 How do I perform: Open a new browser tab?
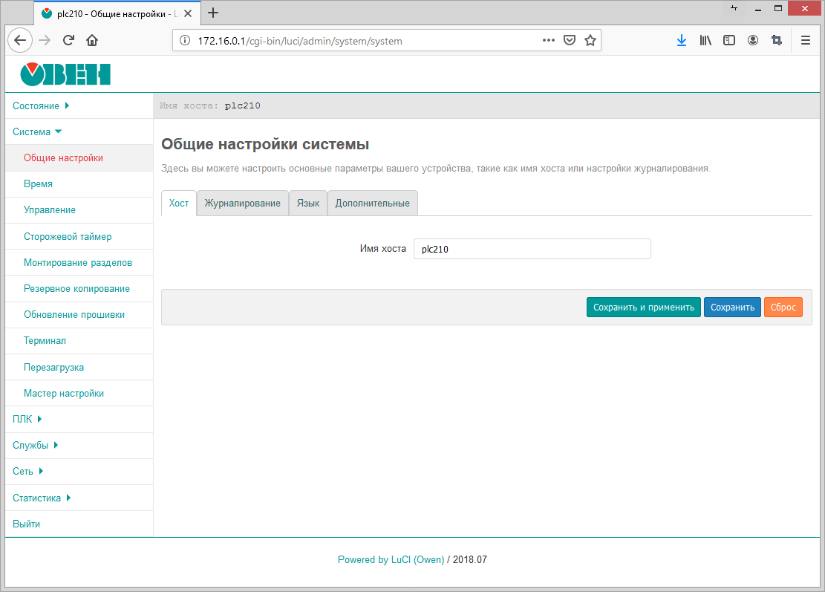[214, 13]
